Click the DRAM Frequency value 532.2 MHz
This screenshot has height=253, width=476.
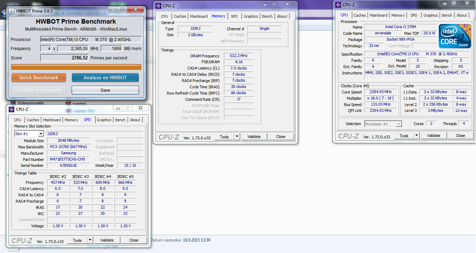(x=239, y=56)
